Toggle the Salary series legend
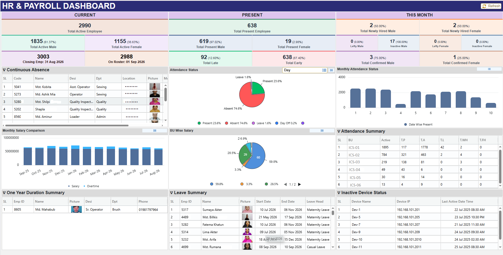 click(74, 186)
